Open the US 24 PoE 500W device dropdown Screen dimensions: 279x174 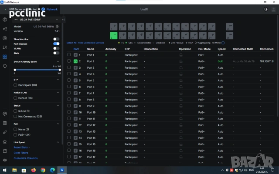coord(37,20)
